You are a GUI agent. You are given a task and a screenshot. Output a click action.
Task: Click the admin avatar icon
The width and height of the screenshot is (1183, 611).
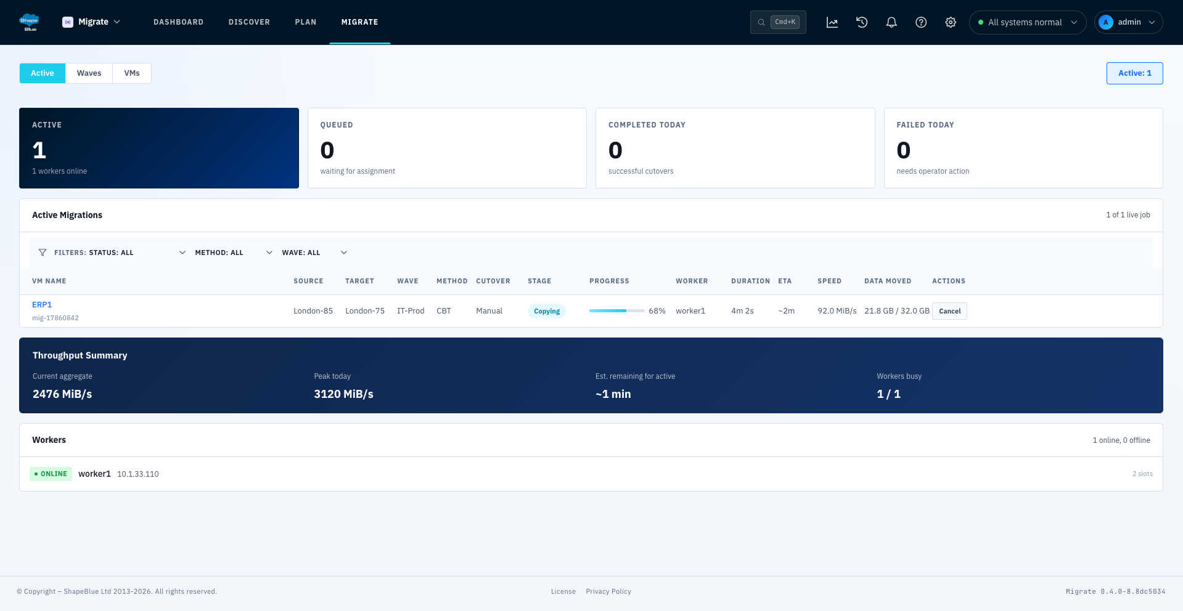(x=1106, y=22)
